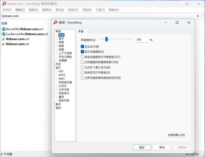
Task: Enable 立即切换到新的搜索标签页(M) checkbox
Action: [x=82, y=78]
